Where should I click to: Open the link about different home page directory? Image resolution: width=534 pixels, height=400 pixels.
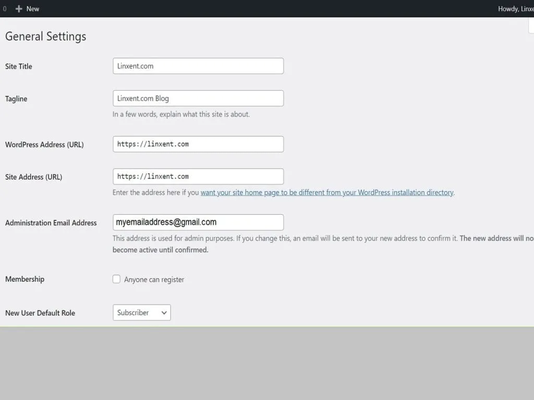point(327,193)
